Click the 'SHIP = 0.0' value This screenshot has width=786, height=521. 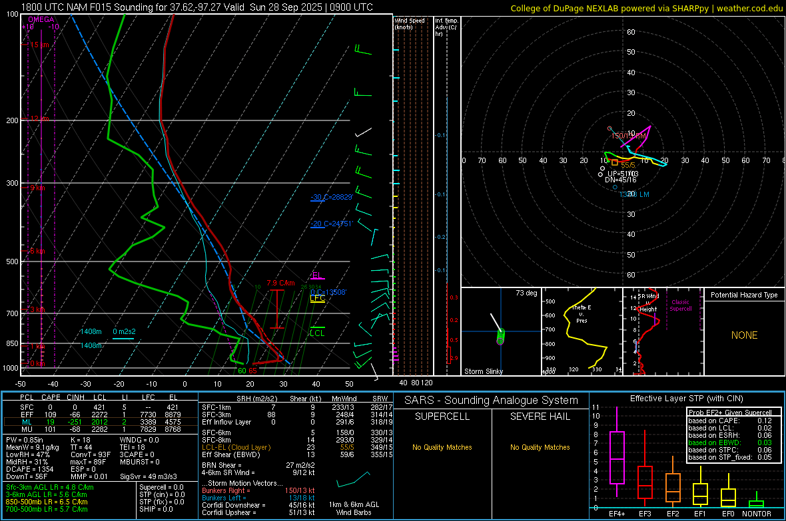[x=156, y=509]
